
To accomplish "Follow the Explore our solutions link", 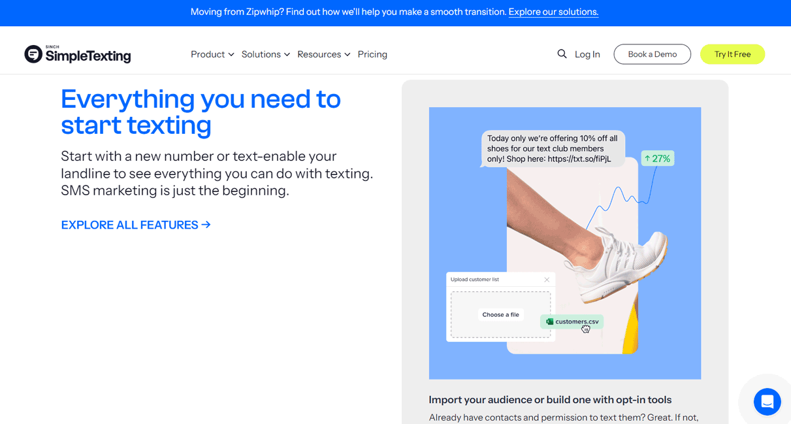I will [x=553, y=12].
